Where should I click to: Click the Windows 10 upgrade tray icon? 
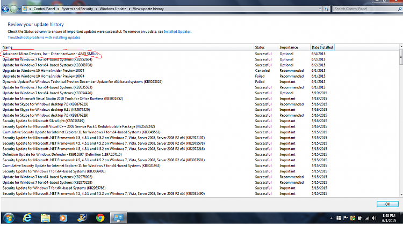point(339,218)
